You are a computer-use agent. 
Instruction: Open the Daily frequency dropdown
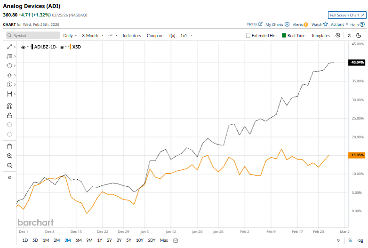point(71,35)
